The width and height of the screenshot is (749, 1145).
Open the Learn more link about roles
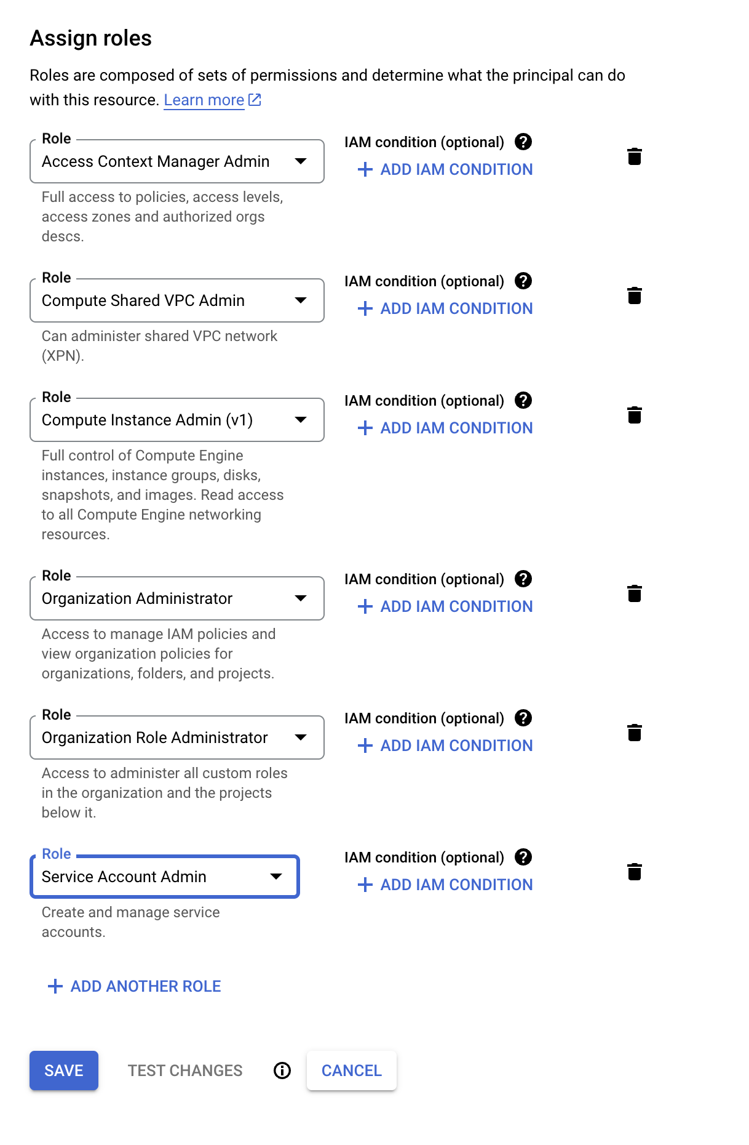click(x=204, y=100)
